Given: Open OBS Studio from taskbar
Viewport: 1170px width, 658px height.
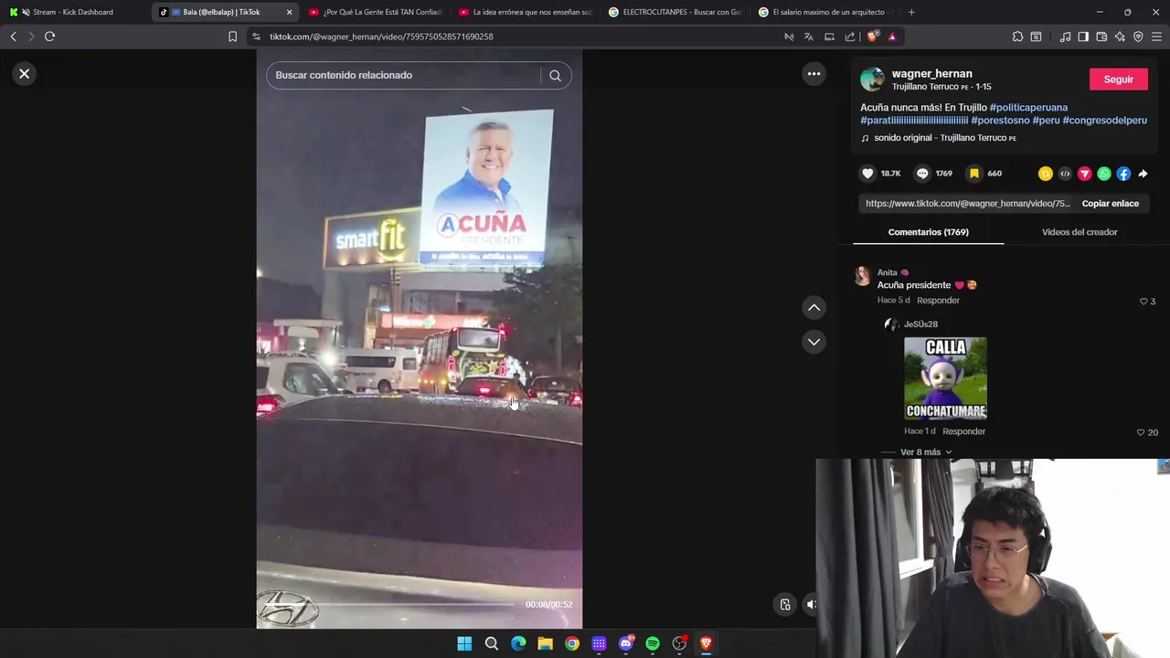Looking at the screenshot, I should (x=679, y=643).
